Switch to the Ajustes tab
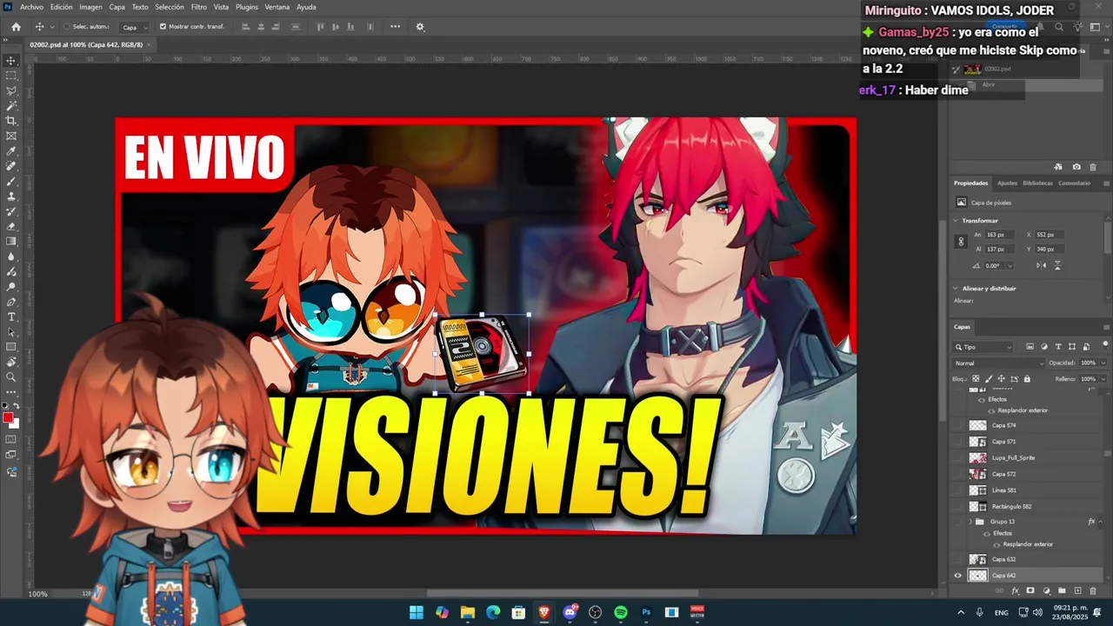This screenshot has height=626, width=1113. tap(1007, 183)
